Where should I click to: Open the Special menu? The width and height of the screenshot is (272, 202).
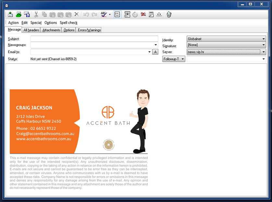coord(36,23)
